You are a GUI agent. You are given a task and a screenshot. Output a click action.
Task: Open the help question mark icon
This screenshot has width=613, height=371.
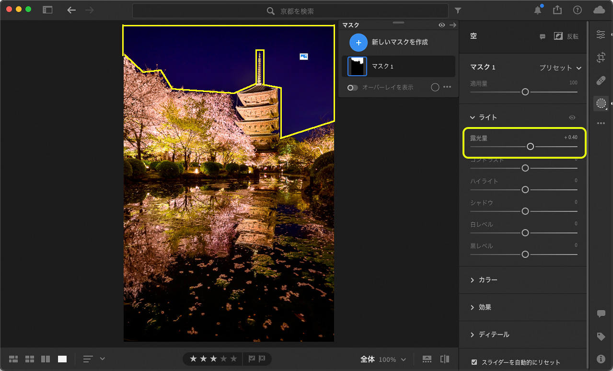coord(578,10)
